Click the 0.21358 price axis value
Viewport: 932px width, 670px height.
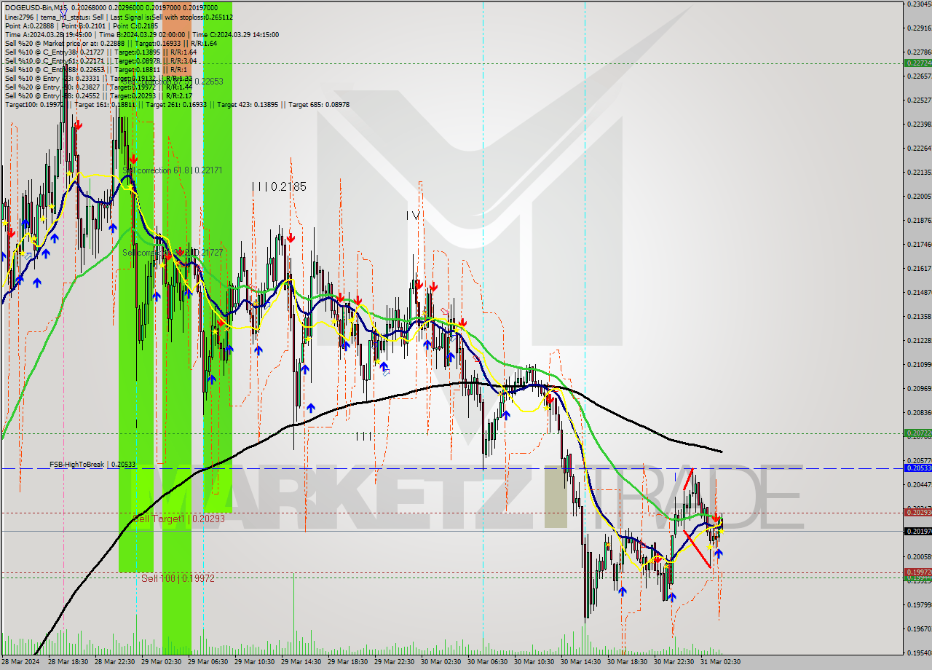[x=920, y=316]
